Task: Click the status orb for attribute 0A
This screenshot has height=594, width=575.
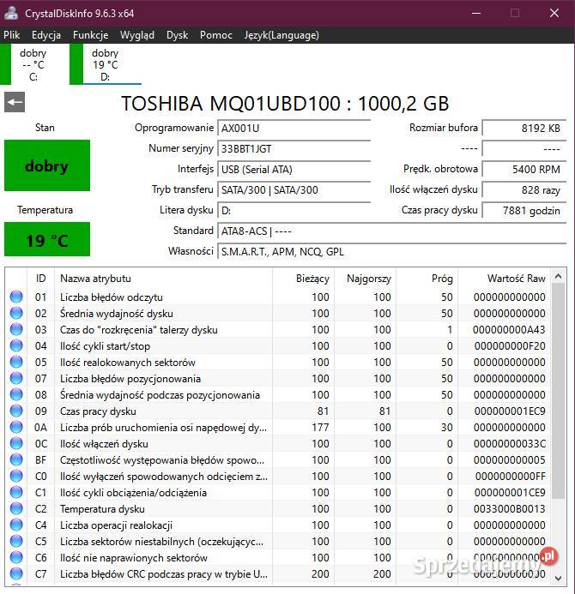Action: (x=16, y=427)
